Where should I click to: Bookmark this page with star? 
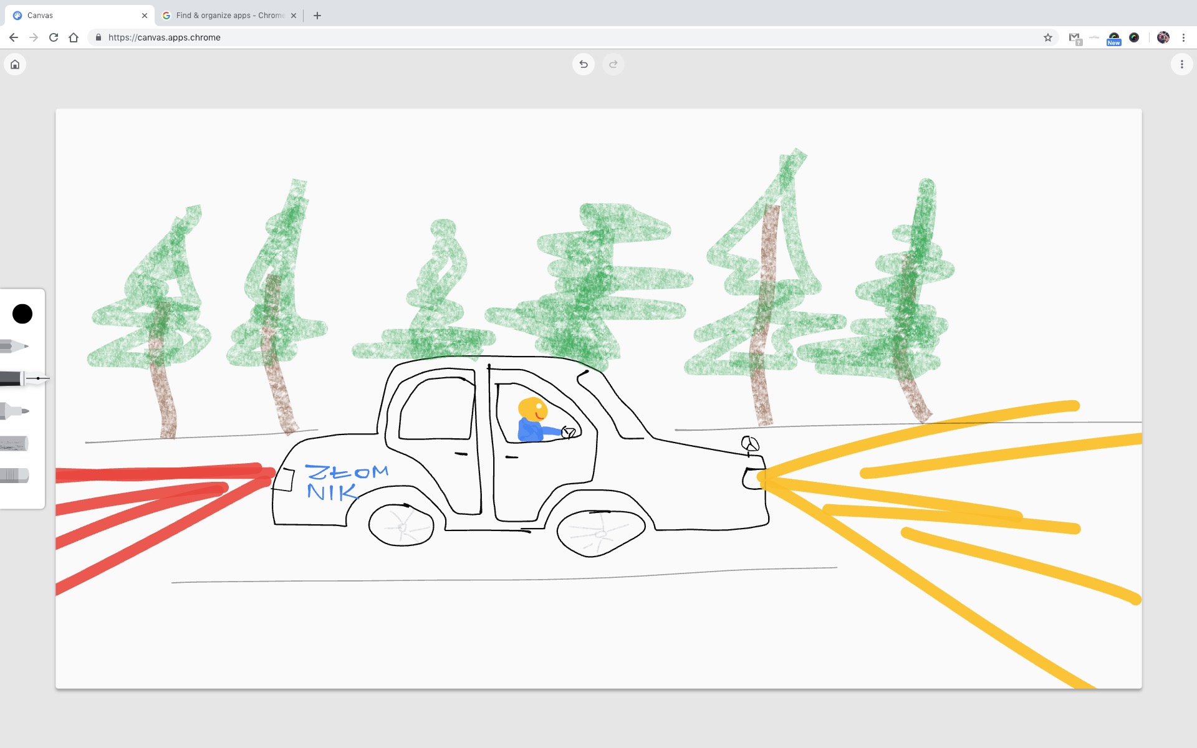coord(1048,37)
